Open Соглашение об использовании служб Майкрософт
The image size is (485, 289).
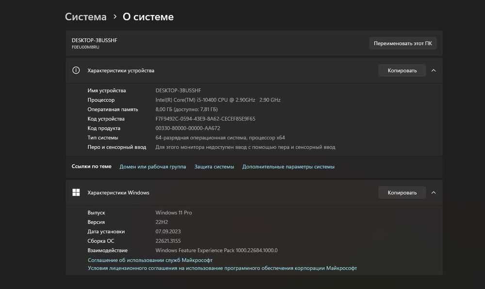point(150,260)
